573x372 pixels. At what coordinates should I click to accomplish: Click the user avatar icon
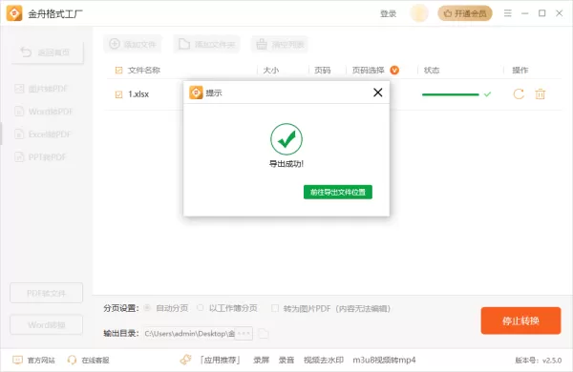tap(419, 13)
